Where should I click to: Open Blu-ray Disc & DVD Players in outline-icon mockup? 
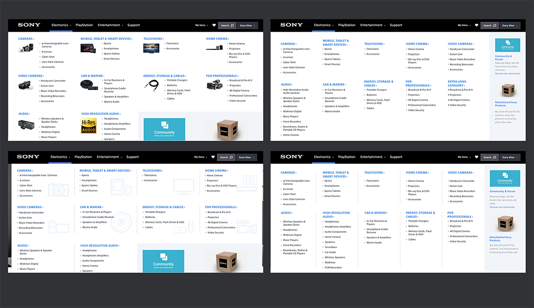(222, 186)
